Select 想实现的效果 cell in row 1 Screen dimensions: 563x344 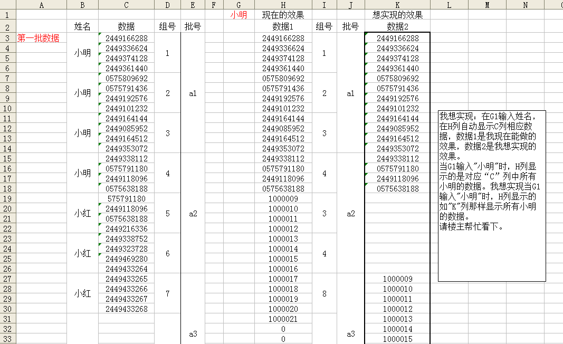397,15
